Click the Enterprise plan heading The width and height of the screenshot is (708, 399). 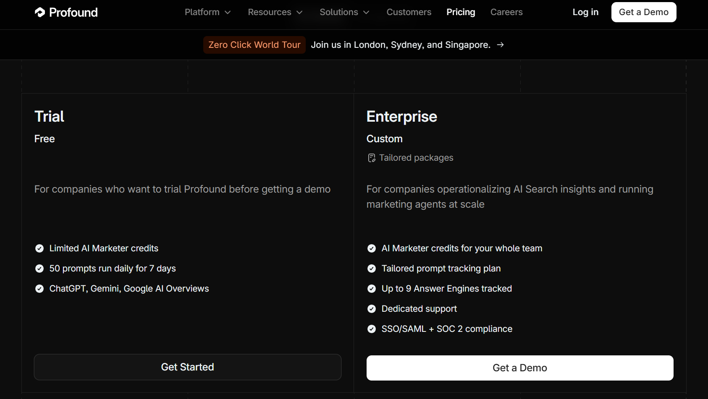point(402,116)
